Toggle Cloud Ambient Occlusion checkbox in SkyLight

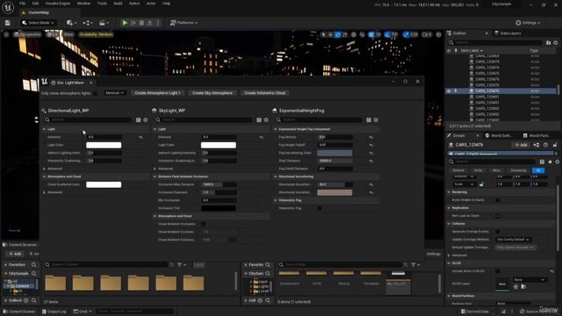[204, 224]
